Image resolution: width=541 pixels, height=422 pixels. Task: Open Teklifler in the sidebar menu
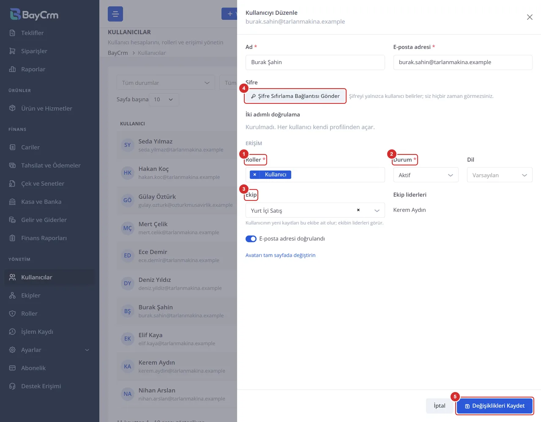click(49, 33)
